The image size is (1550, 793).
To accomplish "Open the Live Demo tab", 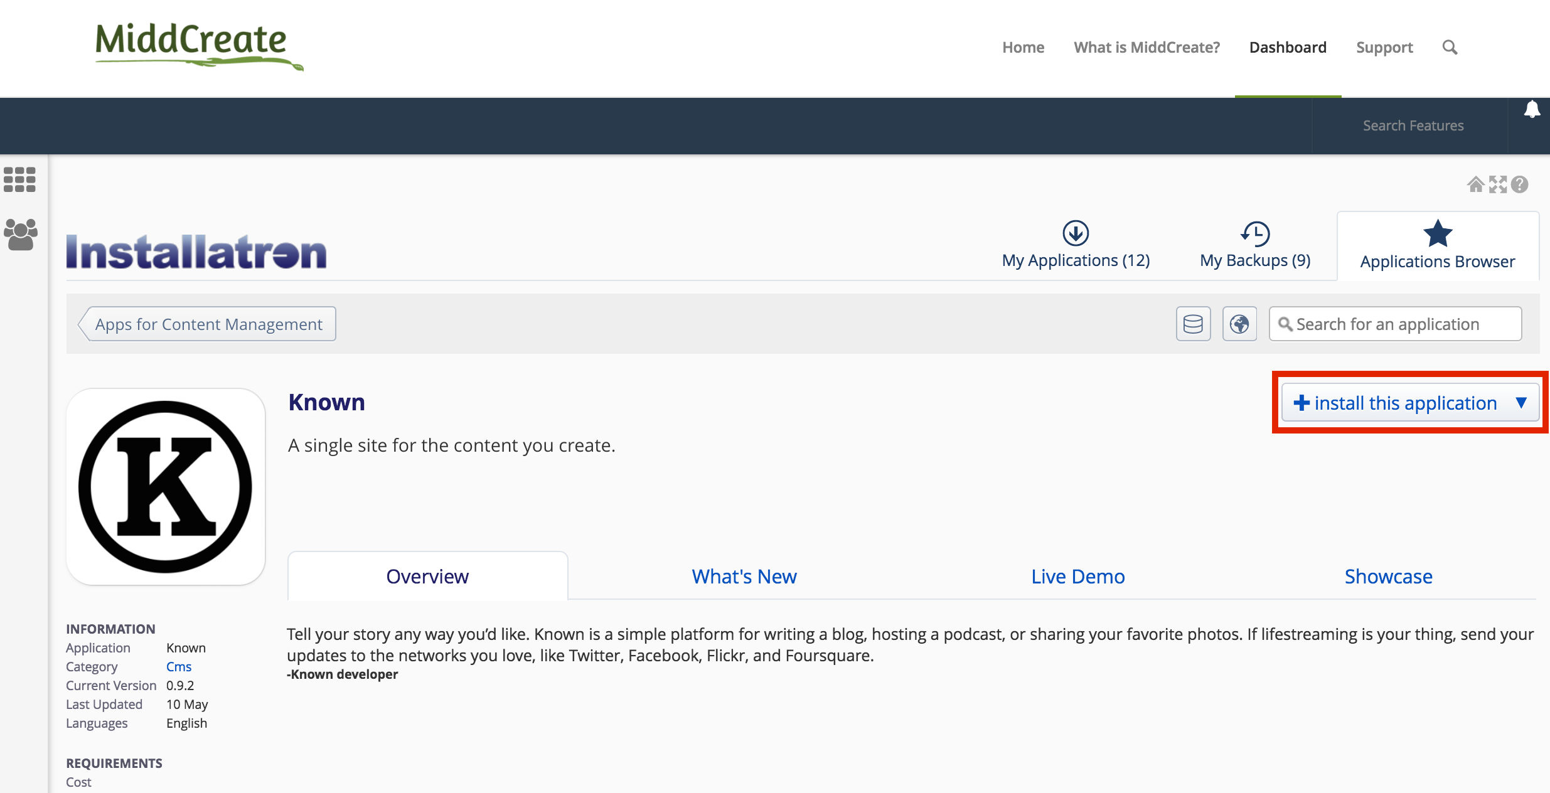I will (1077, 577).
